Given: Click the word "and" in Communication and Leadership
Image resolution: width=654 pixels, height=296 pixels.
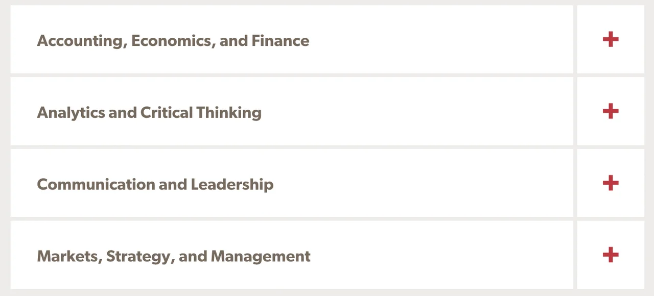Looking at the screenshot, I should (173, 184).
